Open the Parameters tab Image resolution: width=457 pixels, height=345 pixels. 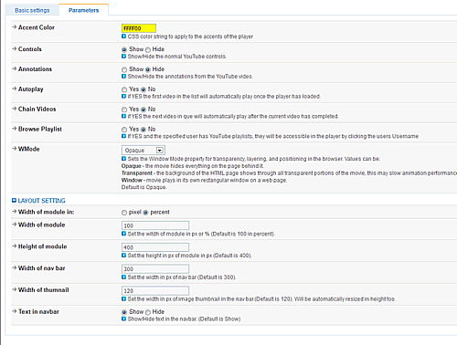click(84, 10)
